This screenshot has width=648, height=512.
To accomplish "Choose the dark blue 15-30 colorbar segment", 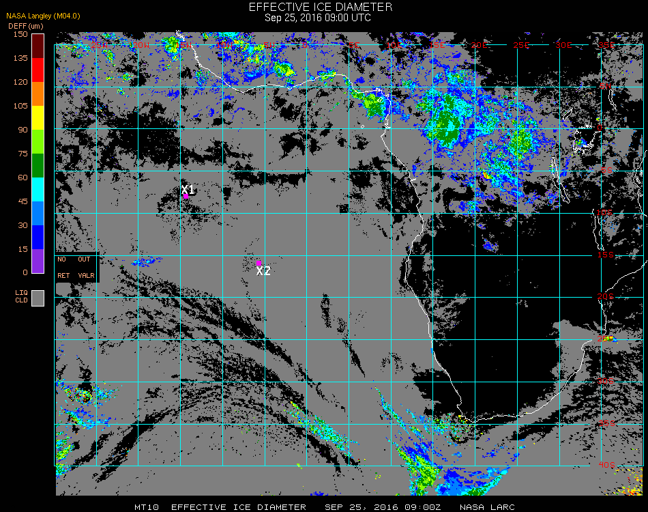I will click(38, 238).
